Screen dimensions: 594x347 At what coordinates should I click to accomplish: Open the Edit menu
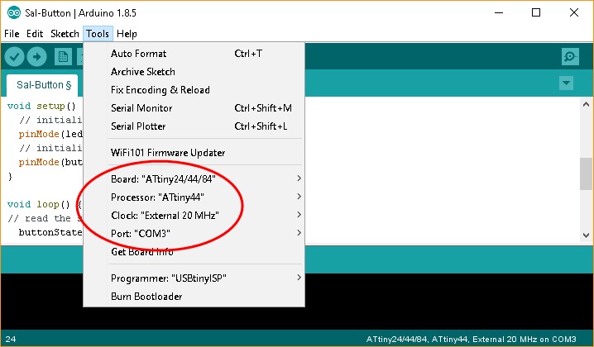[x=35, y=34]
